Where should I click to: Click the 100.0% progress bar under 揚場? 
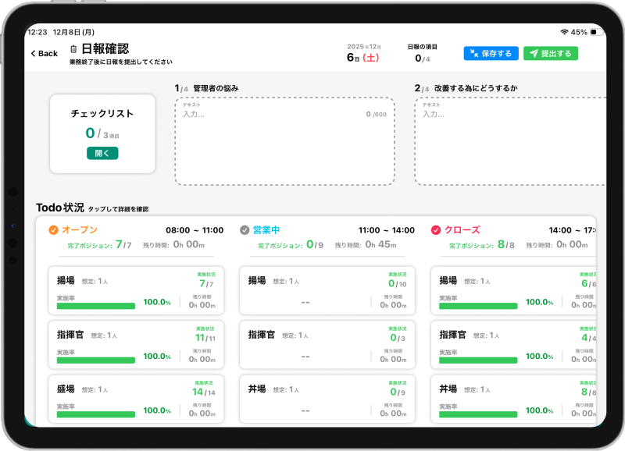[95, 304]
